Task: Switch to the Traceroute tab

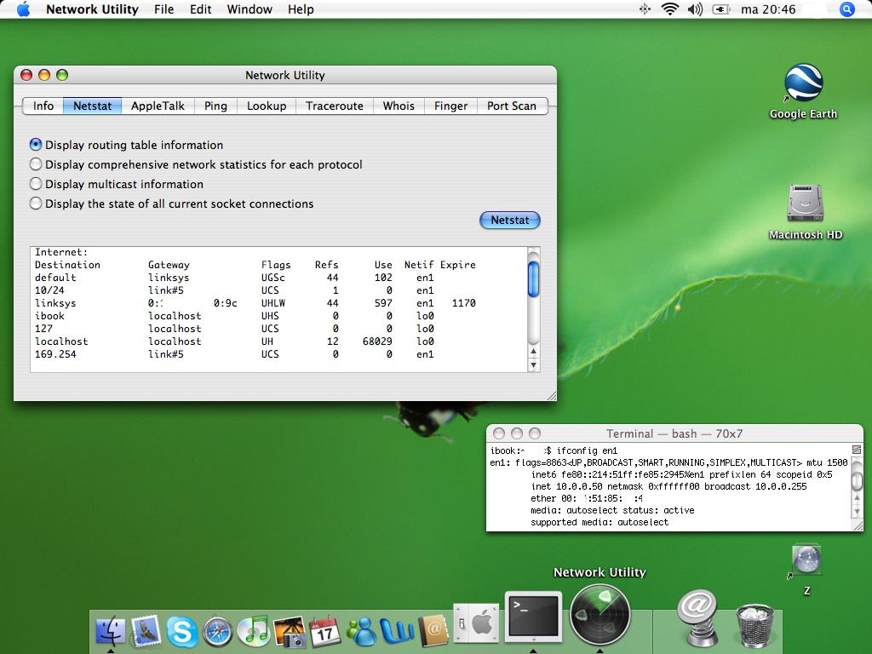Action: (334, 106)
